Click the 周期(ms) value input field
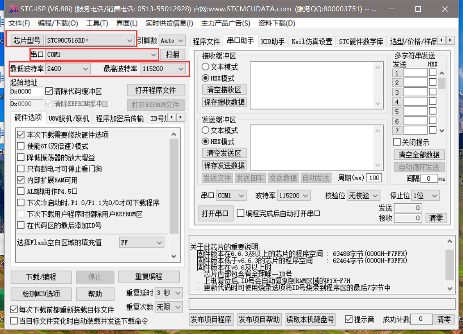Image resolution: width=463 pixels, height=334 pixels. [x=374, y=178]
